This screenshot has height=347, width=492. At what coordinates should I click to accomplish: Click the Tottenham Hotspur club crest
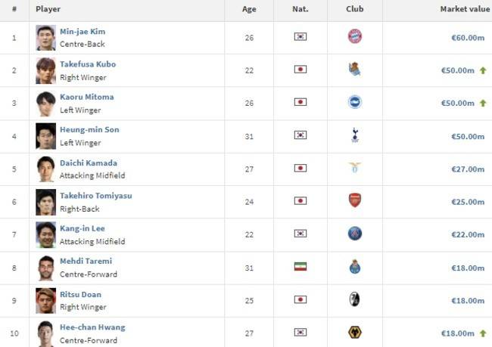coord(355,135)
